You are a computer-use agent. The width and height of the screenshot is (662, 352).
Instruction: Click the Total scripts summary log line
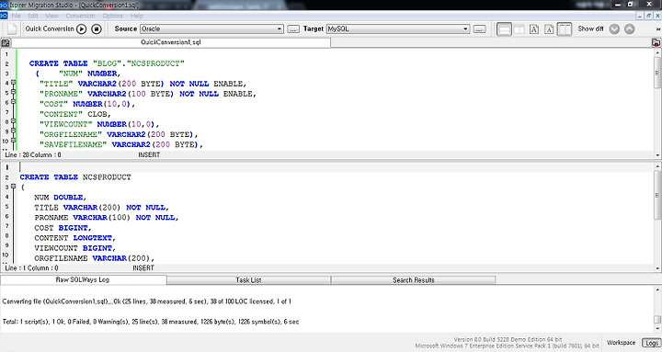[x=151, y=322]
